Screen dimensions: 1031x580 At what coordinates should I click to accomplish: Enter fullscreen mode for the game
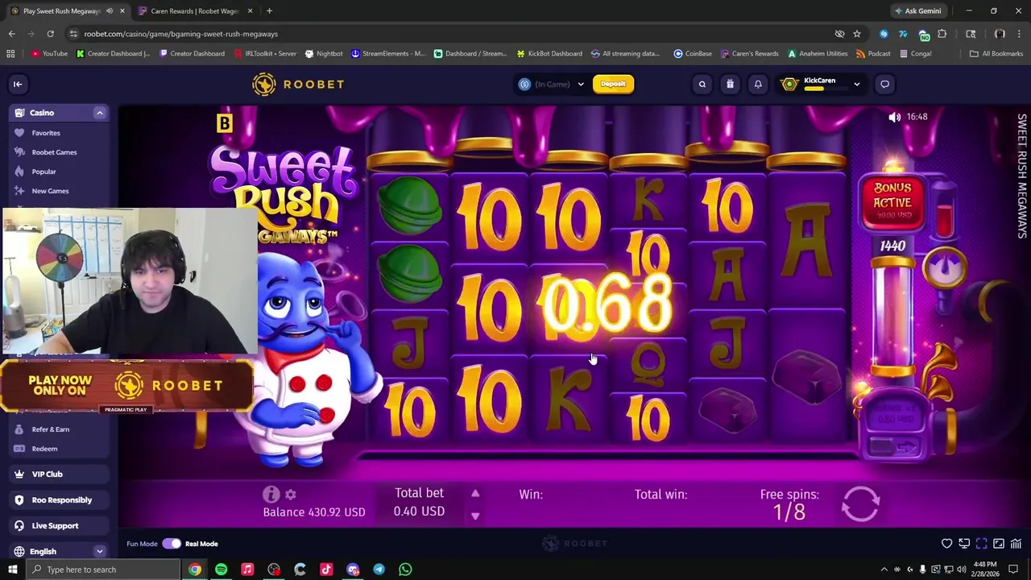pyautogui.click(x=981, y=544)
